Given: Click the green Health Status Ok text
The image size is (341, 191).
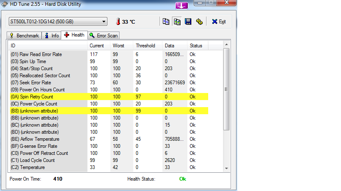Looking at the screenshot, I should [183, 179].
